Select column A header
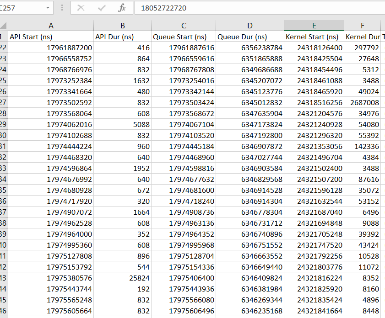Image resolution: width=385 pixels, height=318 pixels. [x=51, y=26]
